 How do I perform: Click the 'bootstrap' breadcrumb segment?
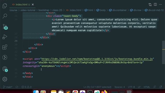[44, 10]
